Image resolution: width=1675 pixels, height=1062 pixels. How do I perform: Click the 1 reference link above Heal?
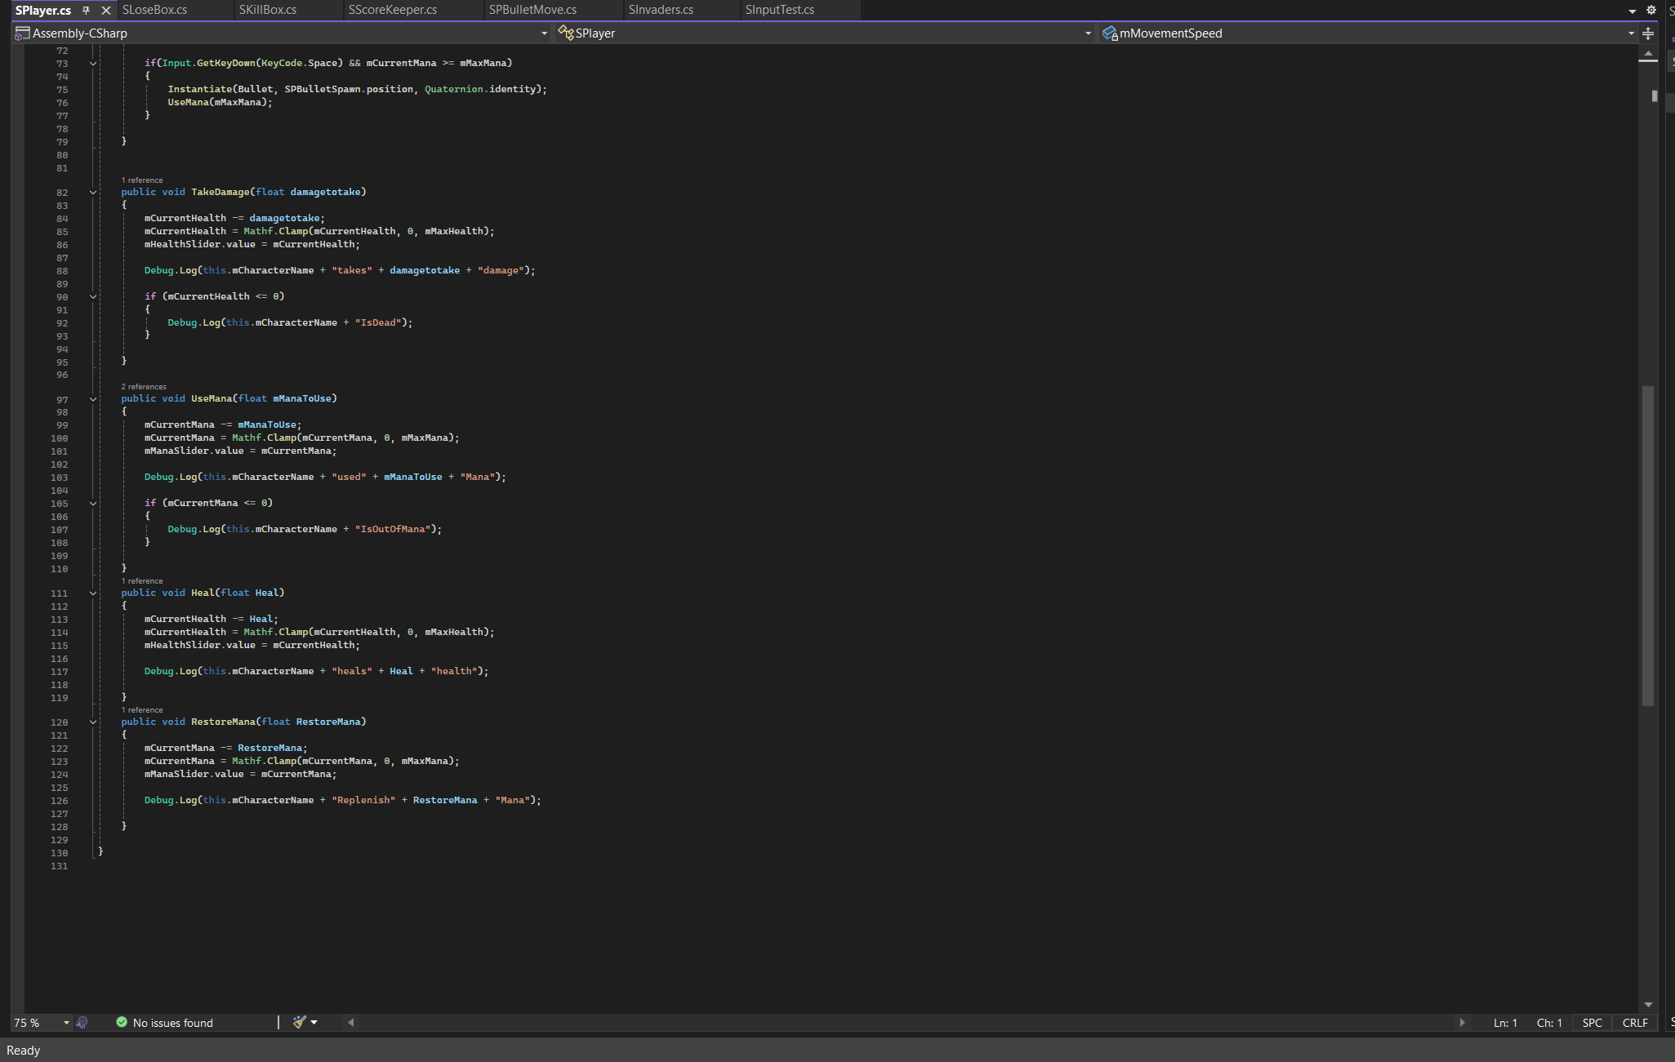click(x=142, y=581)
